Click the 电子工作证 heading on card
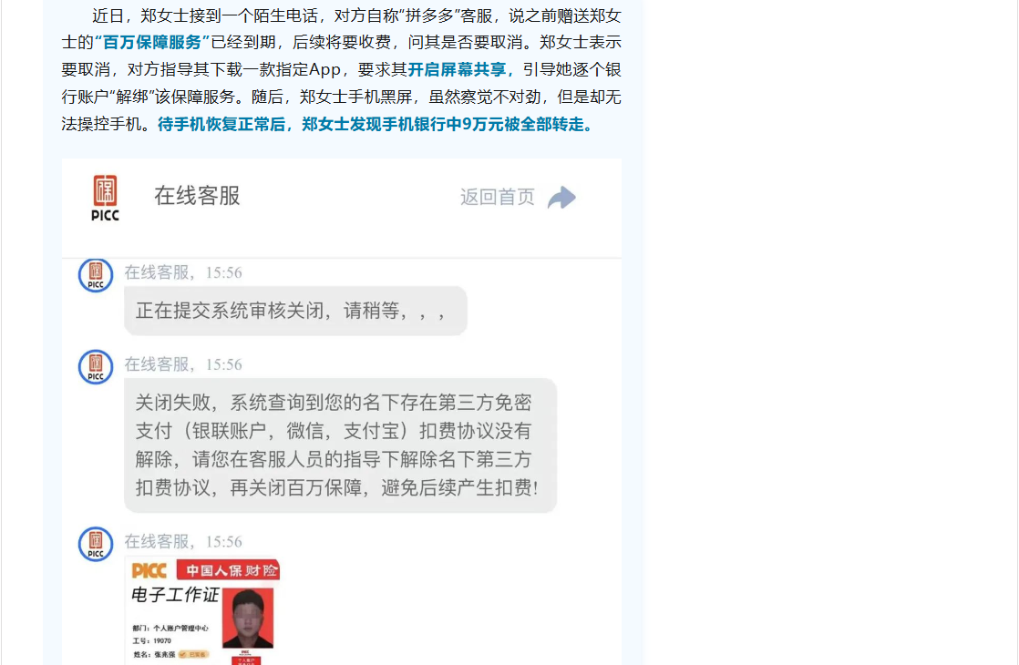This screenshot has height=665, width=1019. pyautogui.click(x=176, y=594)
